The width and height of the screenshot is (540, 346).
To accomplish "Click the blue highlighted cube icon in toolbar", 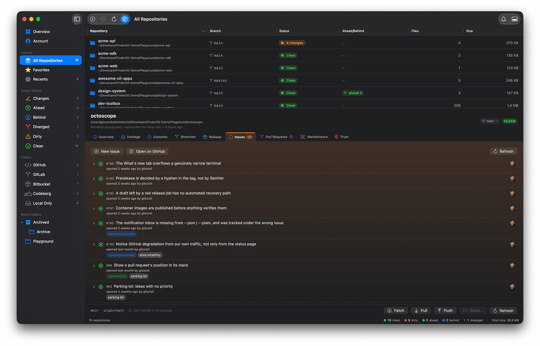I will (125, 19).
